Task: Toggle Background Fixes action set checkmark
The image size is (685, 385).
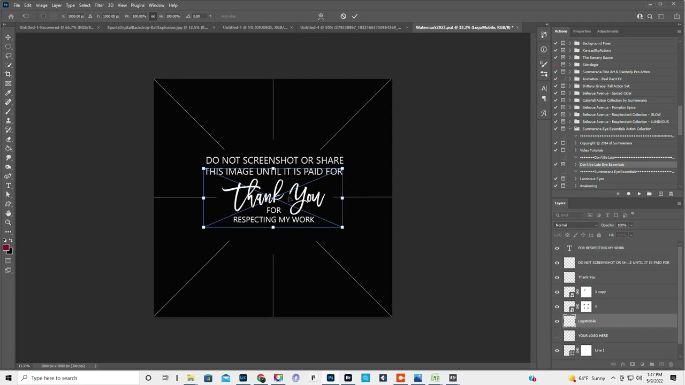Action: coord(555,43)
